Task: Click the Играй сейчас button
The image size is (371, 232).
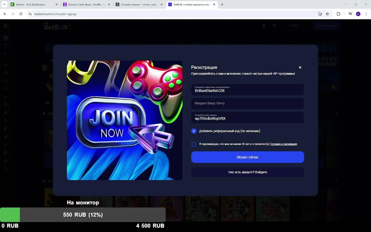Action: [247, 157]
